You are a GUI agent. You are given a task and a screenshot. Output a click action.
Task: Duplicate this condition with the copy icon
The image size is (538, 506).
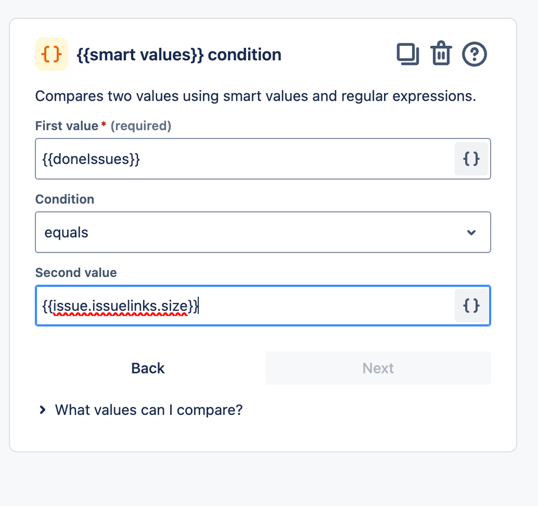[x=408, y=54]
